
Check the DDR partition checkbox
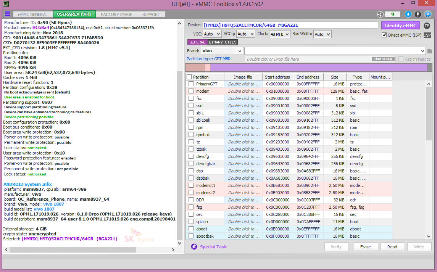[x=191, y=200]
